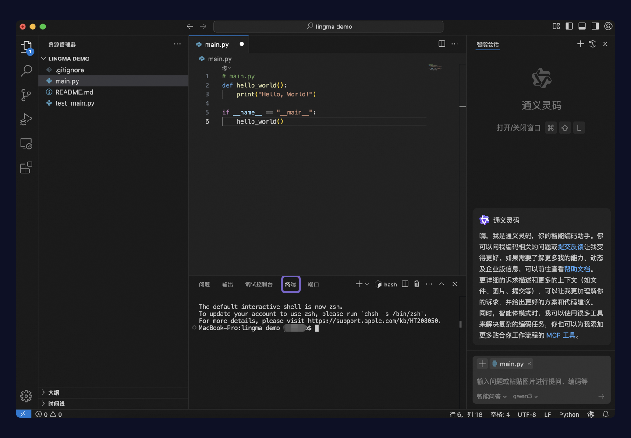Open notifications bell in status bar
Image resolution: width=631 pixels, height=438 pixels.
(x=606, y=414)
